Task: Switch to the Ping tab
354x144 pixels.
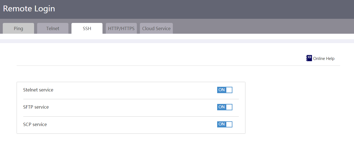Action: pos(18,28)
